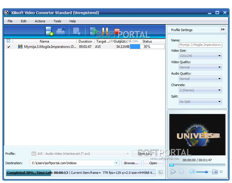Pause the conversion with the pause icon
The width and height of the screenshot is (232, 183).
click(x=105, y=31)
